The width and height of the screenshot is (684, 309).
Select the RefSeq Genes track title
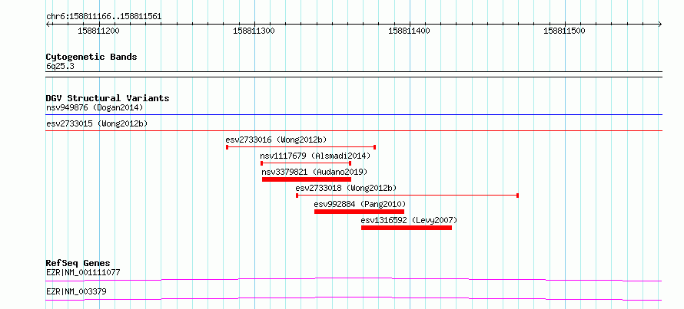[x=78, y=263]
